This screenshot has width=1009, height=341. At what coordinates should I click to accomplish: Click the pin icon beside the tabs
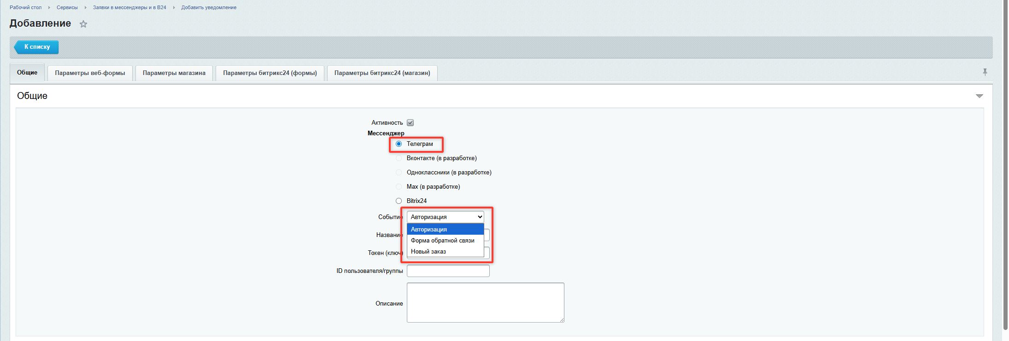[985, 72]
